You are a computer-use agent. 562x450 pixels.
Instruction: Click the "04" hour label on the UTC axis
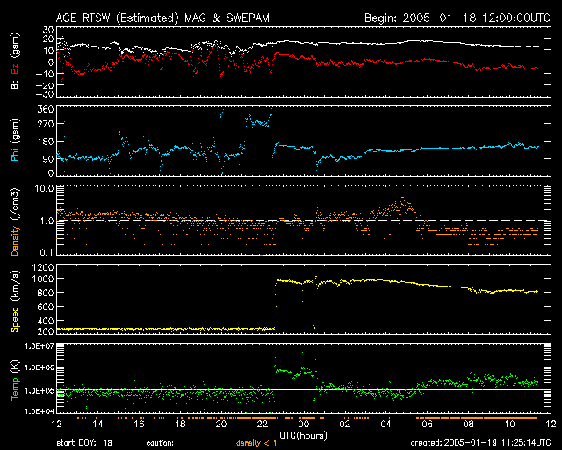click(x=386, y=425)
